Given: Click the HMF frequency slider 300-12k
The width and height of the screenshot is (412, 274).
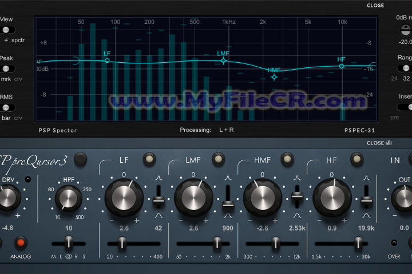Looking at the screenshot, I should coord(272,244).
